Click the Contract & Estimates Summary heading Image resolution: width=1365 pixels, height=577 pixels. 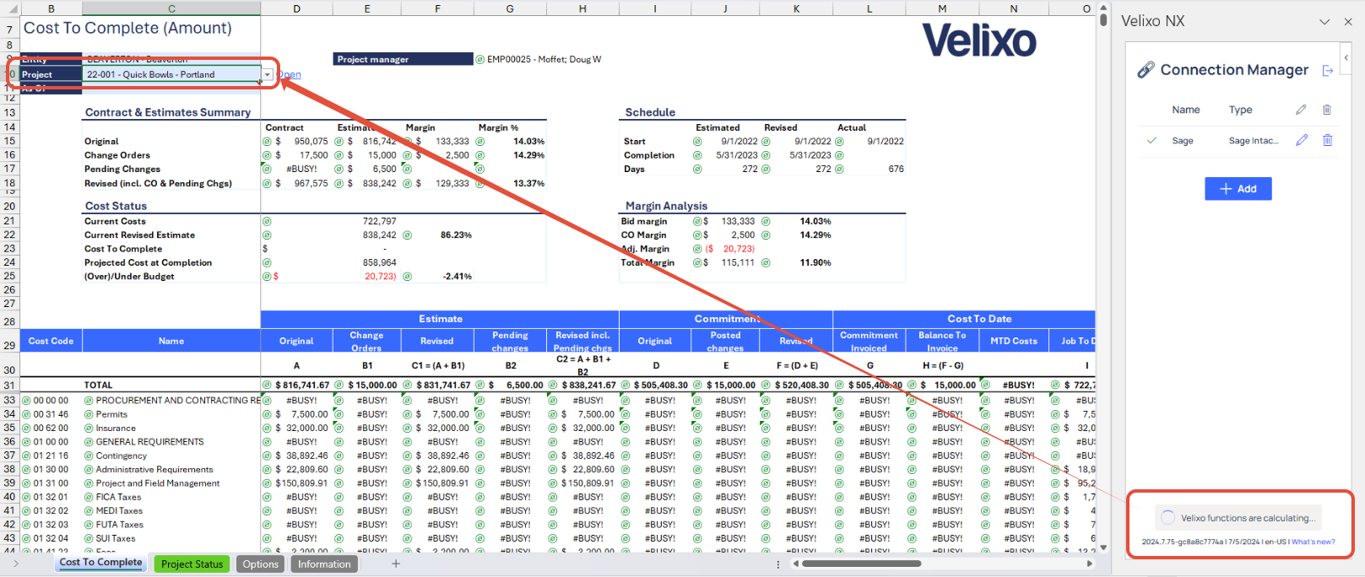click(168, 112)
